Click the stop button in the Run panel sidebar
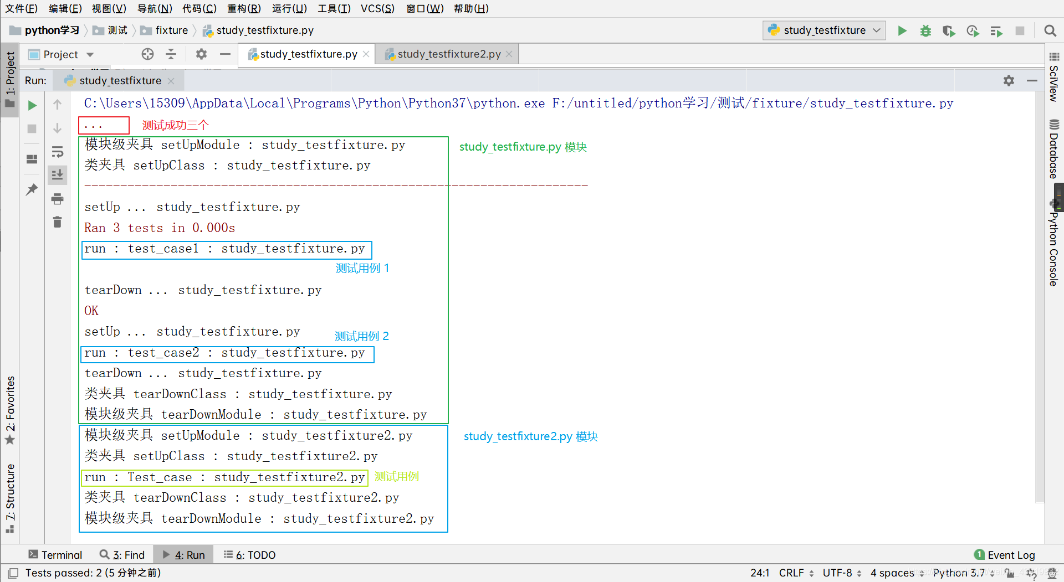 click(x=32, y=128)
